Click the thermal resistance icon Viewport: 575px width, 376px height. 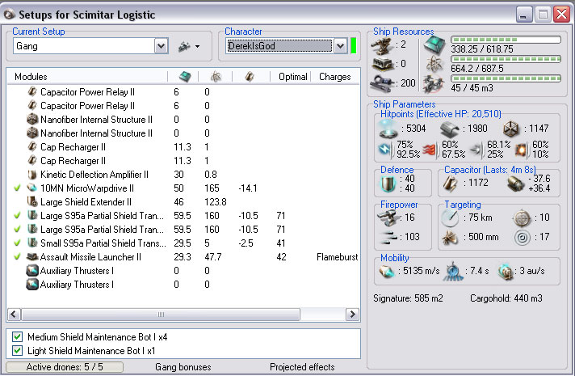click(430, 150)
